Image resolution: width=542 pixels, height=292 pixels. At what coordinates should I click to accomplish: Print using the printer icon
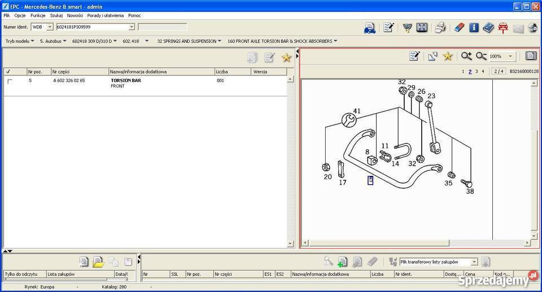(440, 28)
